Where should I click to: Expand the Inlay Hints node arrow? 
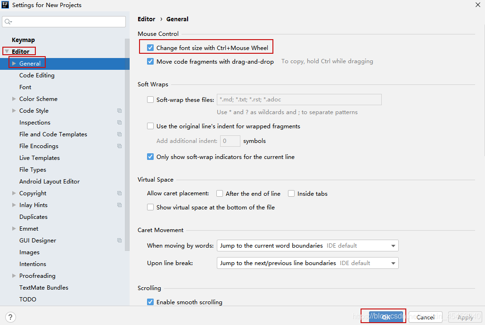click(14, 205)
